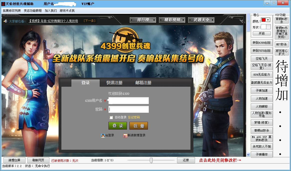This screenshot has width=291, height=171.
Task: Click the M4 AUG USP 黑铁M4秒杀 button
Action: [x=262, y=139]
